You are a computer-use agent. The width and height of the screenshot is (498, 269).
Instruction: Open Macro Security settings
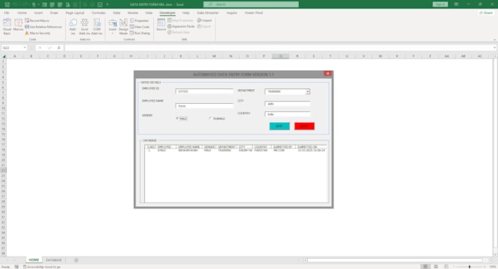tap(37, 33)
